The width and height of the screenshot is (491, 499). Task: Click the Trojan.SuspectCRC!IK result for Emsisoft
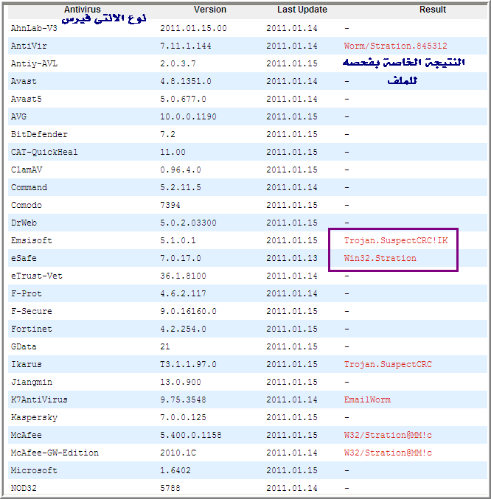pos(396,240)
